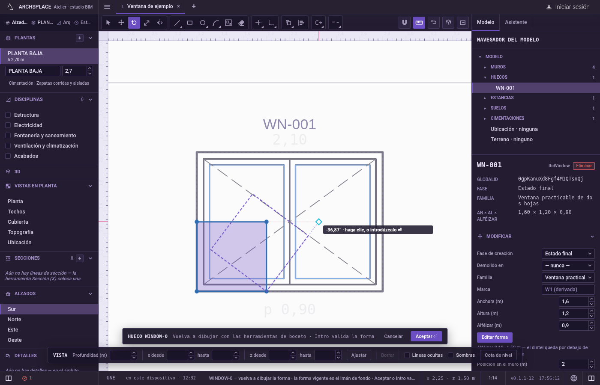
Task: Switch to the Modelo tab
Action: point(486,22)
